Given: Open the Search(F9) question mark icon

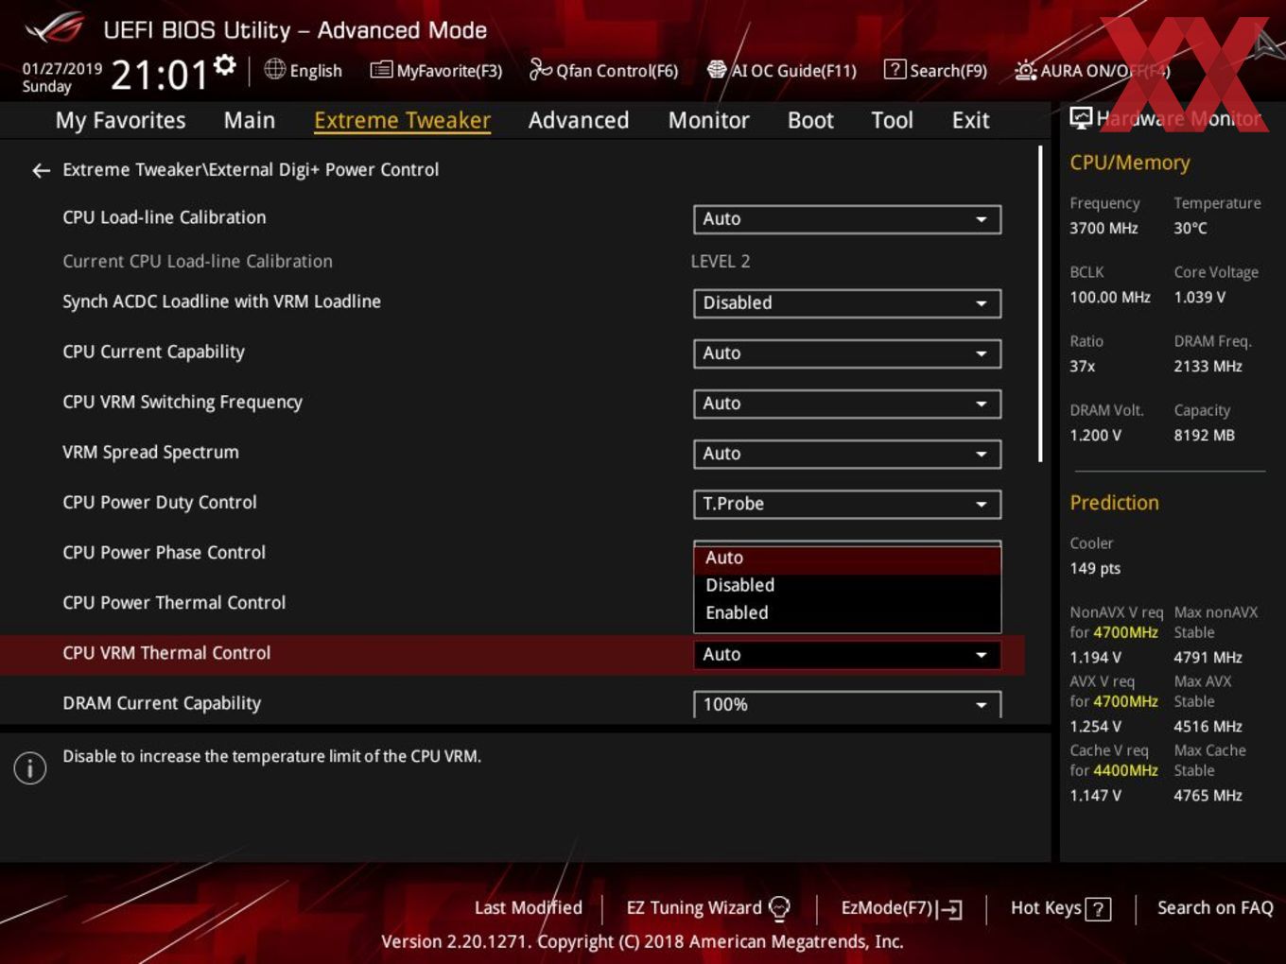Looking at the screenshot, I should [x=894, y=69].
